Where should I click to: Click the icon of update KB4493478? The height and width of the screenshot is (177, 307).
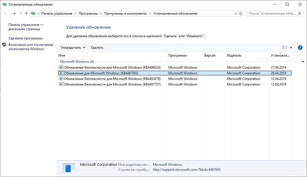click(61, 79)
